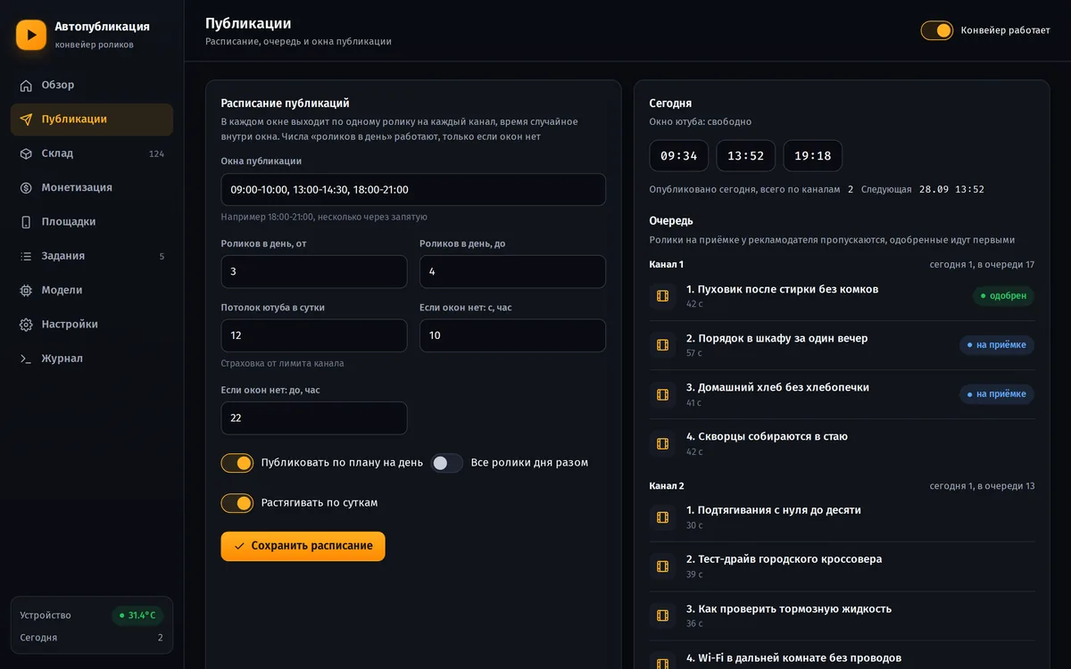Screen dimensions: 1071x669
Task: Click film icon of Домашний хлеб без хлебопечки
Action: 662,394
